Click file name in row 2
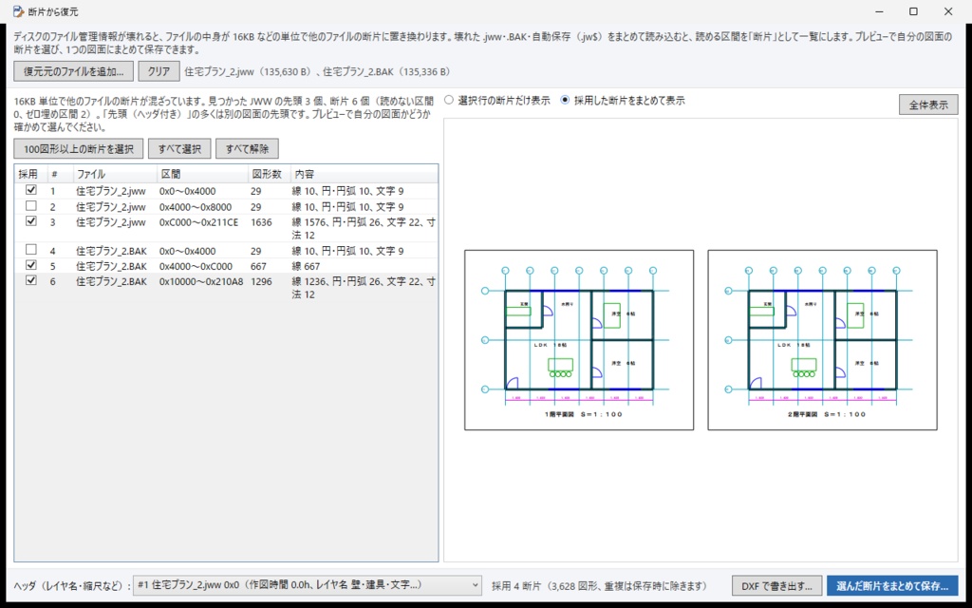Viewport: 972px width, 608px height. 110,206
